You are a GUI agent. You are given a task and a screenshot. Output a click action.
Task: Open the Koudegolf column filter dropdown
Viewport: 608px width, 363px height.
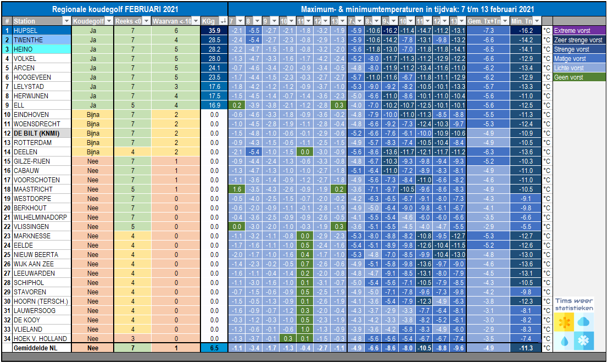tap(109, 21)
